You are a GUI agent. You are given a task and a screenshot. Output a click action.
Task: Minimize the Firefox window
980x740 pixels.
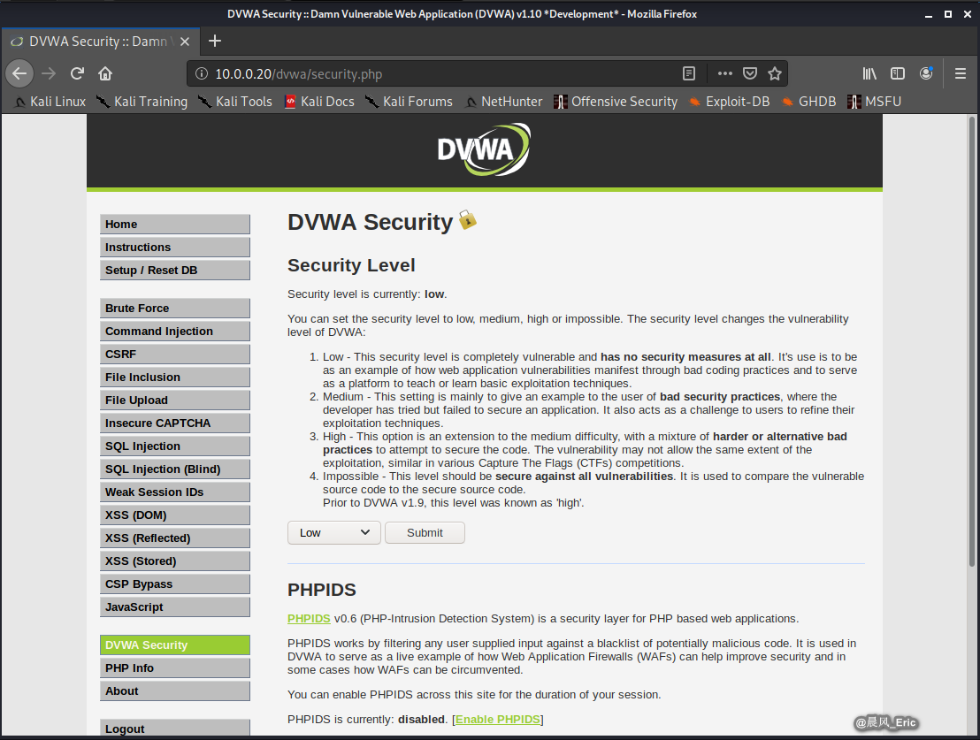coord(929,14)
